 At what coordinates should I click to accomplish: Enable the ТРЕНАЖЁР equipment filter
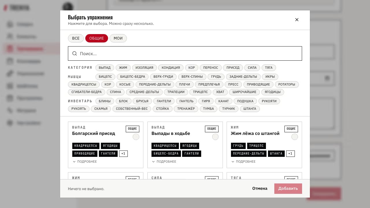coord(186,109)
